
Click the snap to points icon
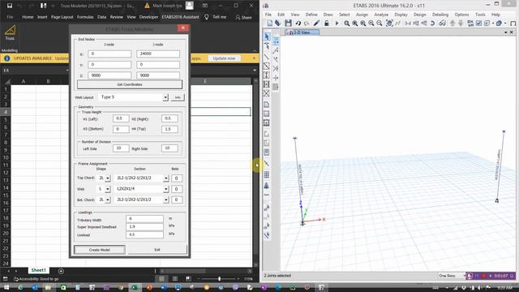click(x=276, y=41)
